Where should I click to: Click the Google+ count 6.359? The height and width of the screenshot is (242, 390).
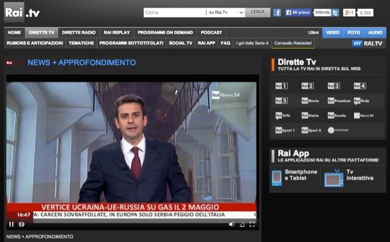click(x=365, y=13)
